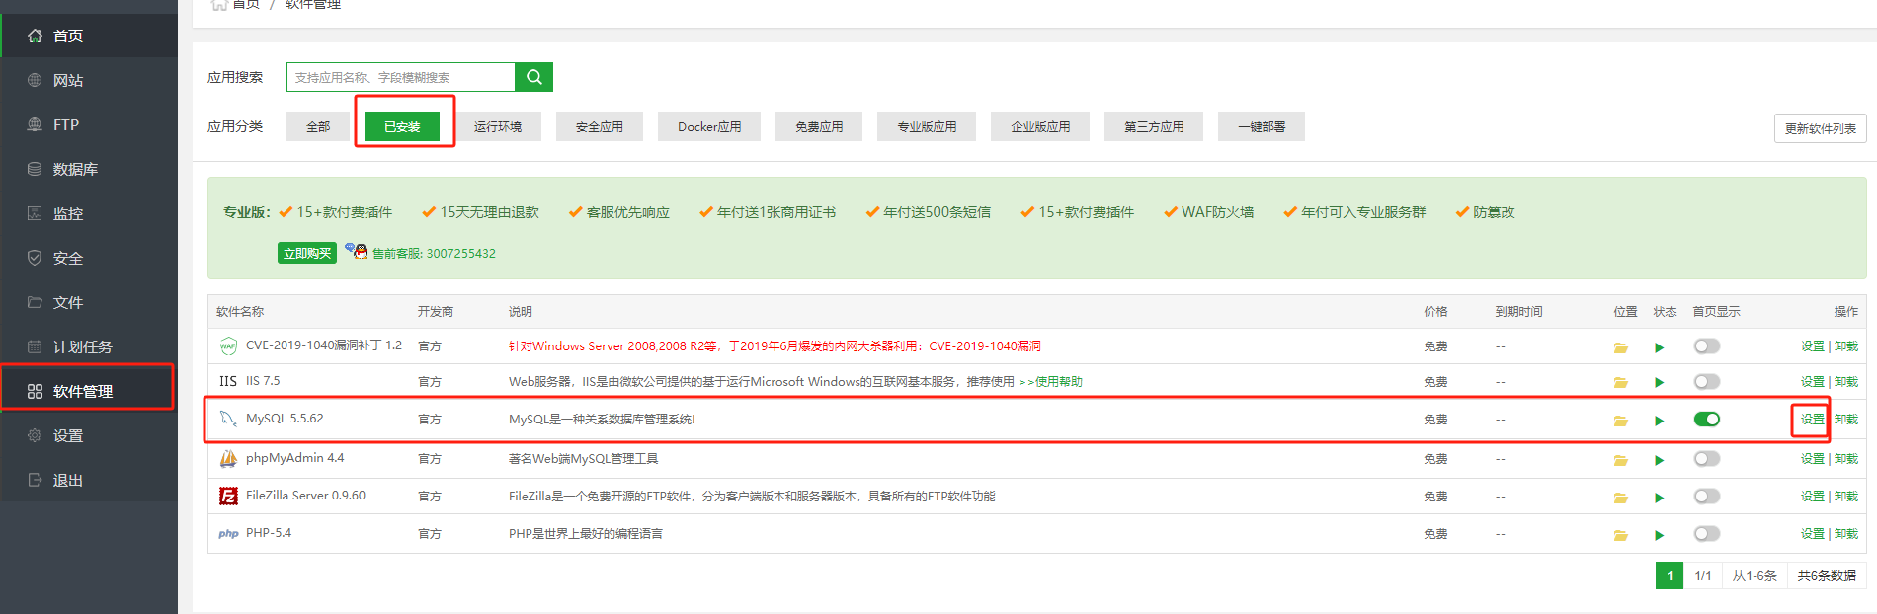Open 软件管理 in the sidebar
The width and height of the screenshot is (1877, 614).
(83, 392)
